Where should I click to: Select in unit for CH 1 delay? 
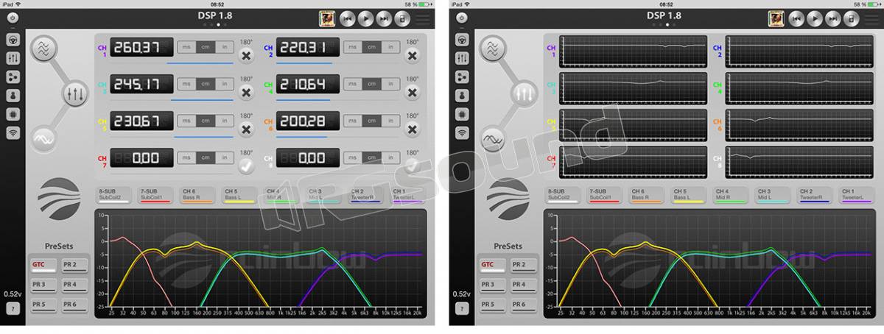pos(225,47)
